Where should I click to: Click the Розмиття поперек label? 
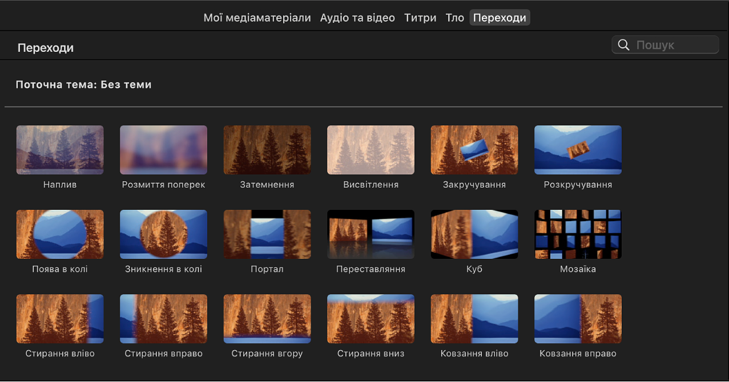[x=163, y=185]
